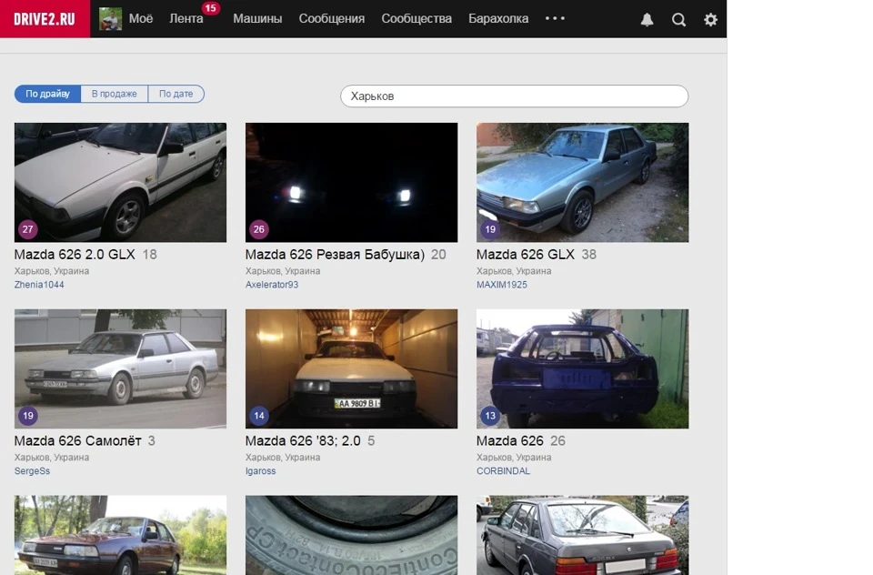Visit user Axelerator93 profile
The height and width of the screenshot is (575, 873).
pyautogui.click(x=272, y=285)
